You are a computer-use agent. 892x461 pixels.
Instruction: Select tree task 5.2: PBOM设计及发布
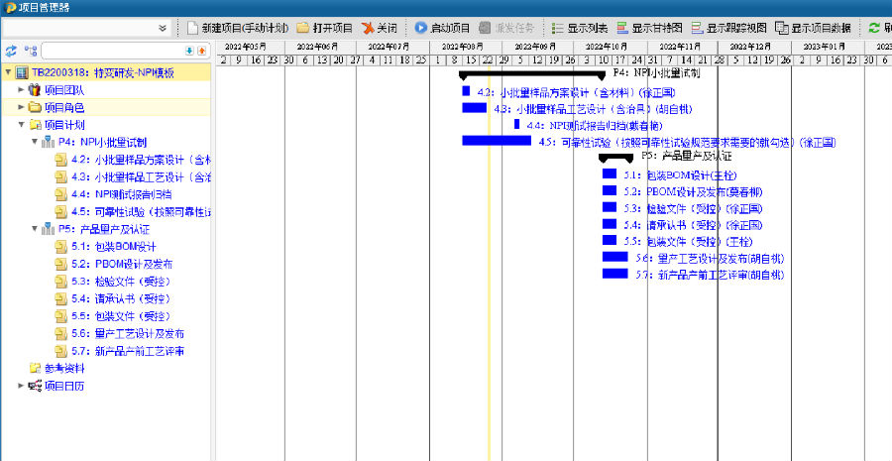pos(122,264)
